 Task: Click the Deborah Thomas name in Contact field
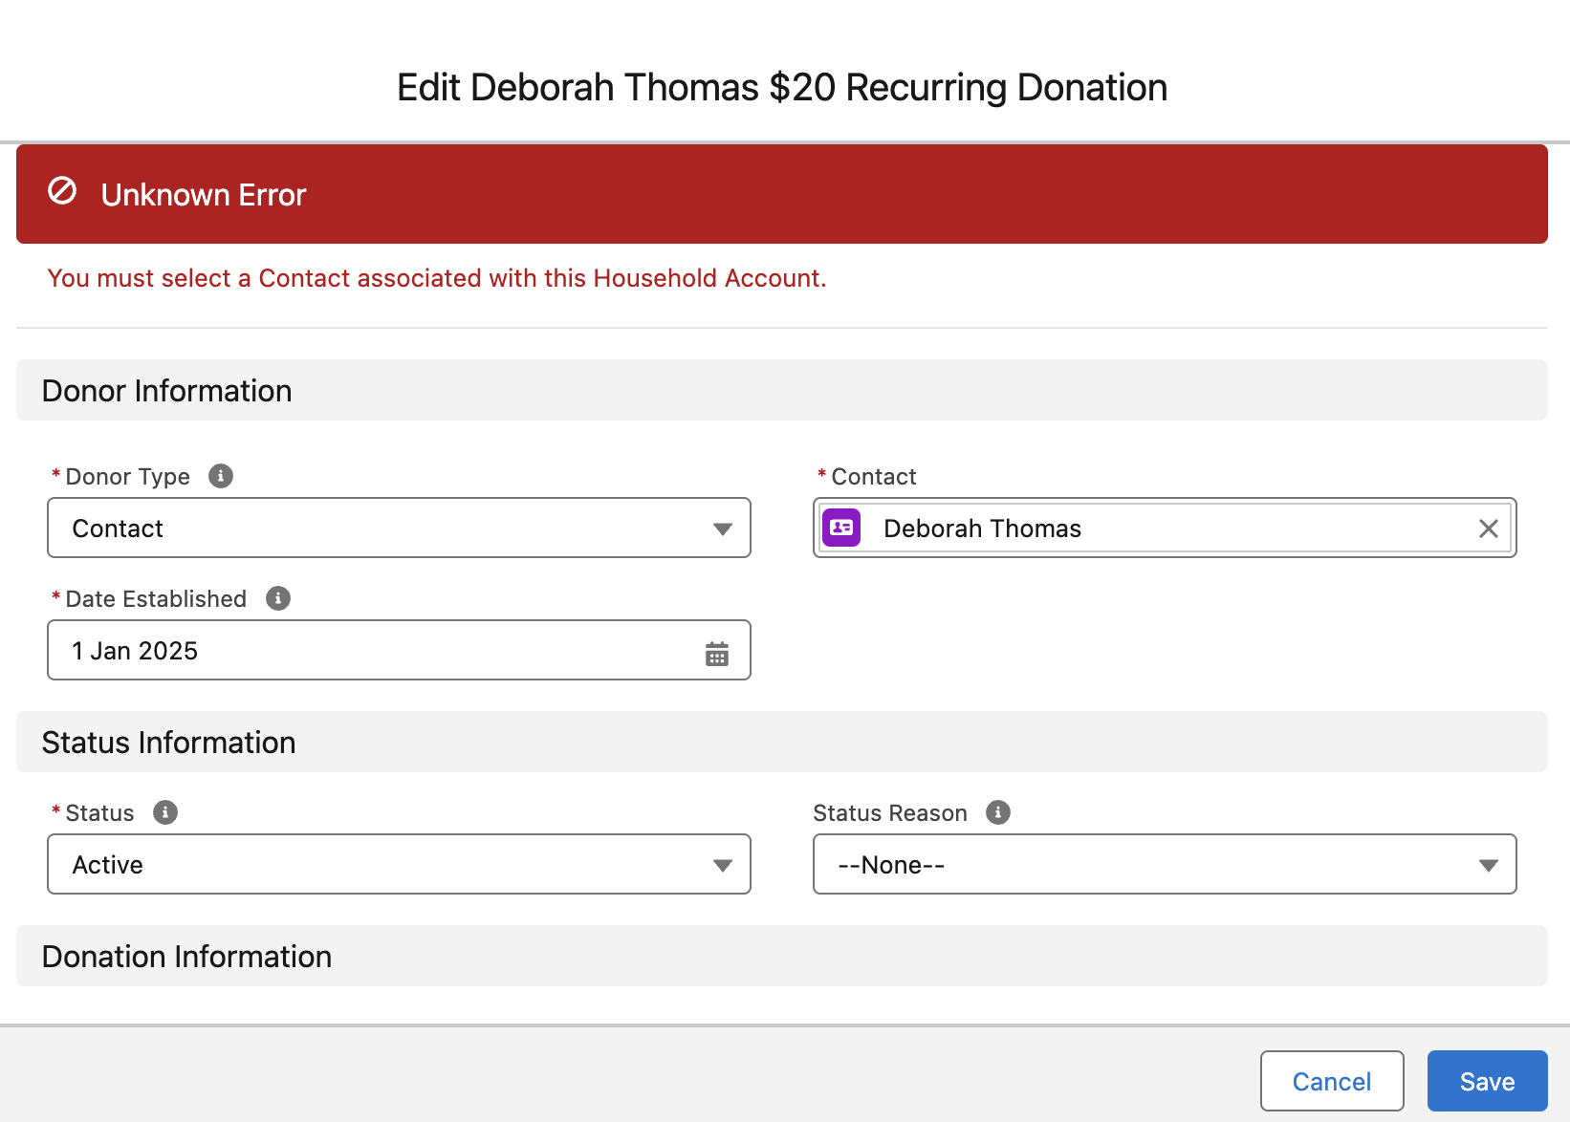pos(982,529)
